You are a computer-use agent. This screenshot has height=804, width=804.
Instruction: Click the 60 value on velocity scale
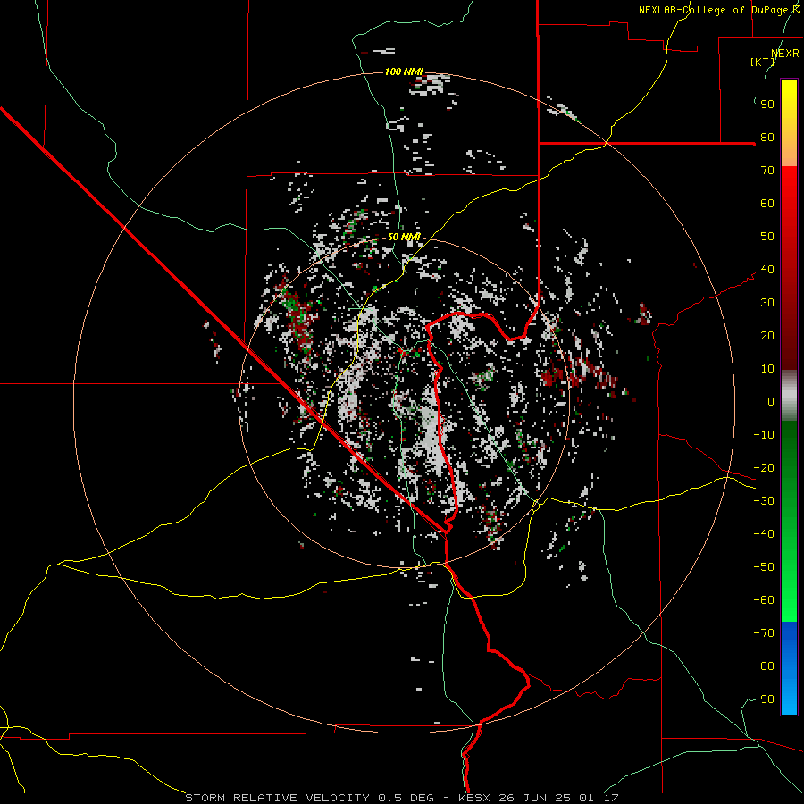click(x=767, y=204)
